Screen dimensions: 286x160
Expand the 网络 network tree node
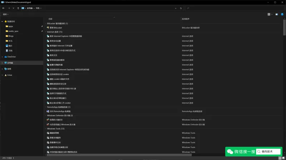click(2, 69)
